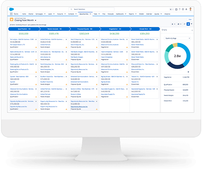Viewport: 202px width, 171px height.
Task: Go to the Home tab
Action: tap(24, 14)
